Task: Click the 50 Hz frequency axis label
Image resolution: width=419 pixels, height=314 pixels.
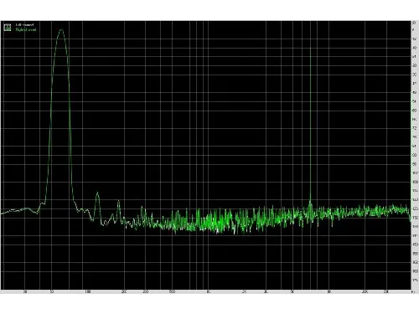Action: point(51,292)
